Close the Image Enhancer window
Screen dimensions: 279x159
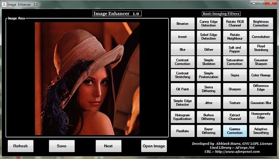click(x=271, y=3)
